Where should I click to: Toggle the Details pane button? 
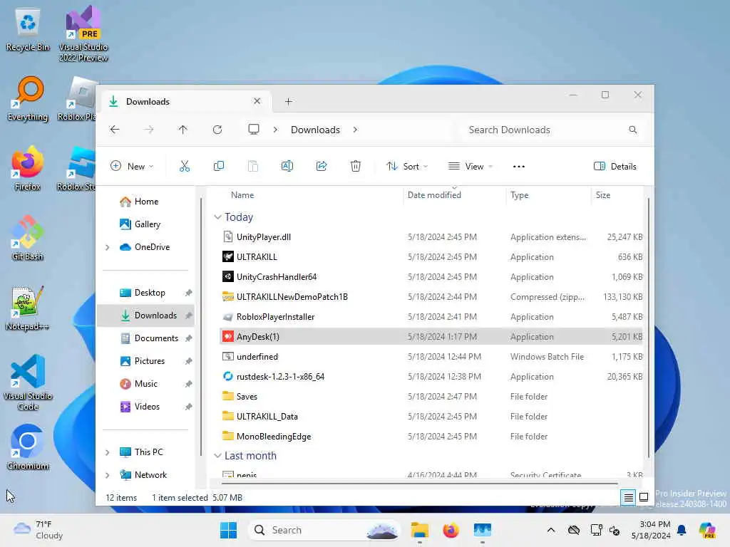point(615,167)
